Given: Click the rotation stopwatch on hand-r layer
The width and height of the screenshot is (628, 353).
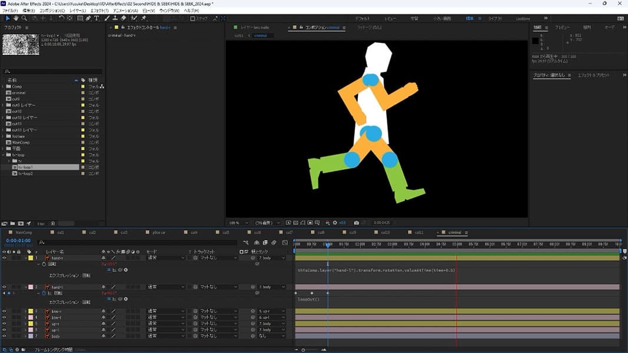Looking at the screenshot, I should coord(43,264).
